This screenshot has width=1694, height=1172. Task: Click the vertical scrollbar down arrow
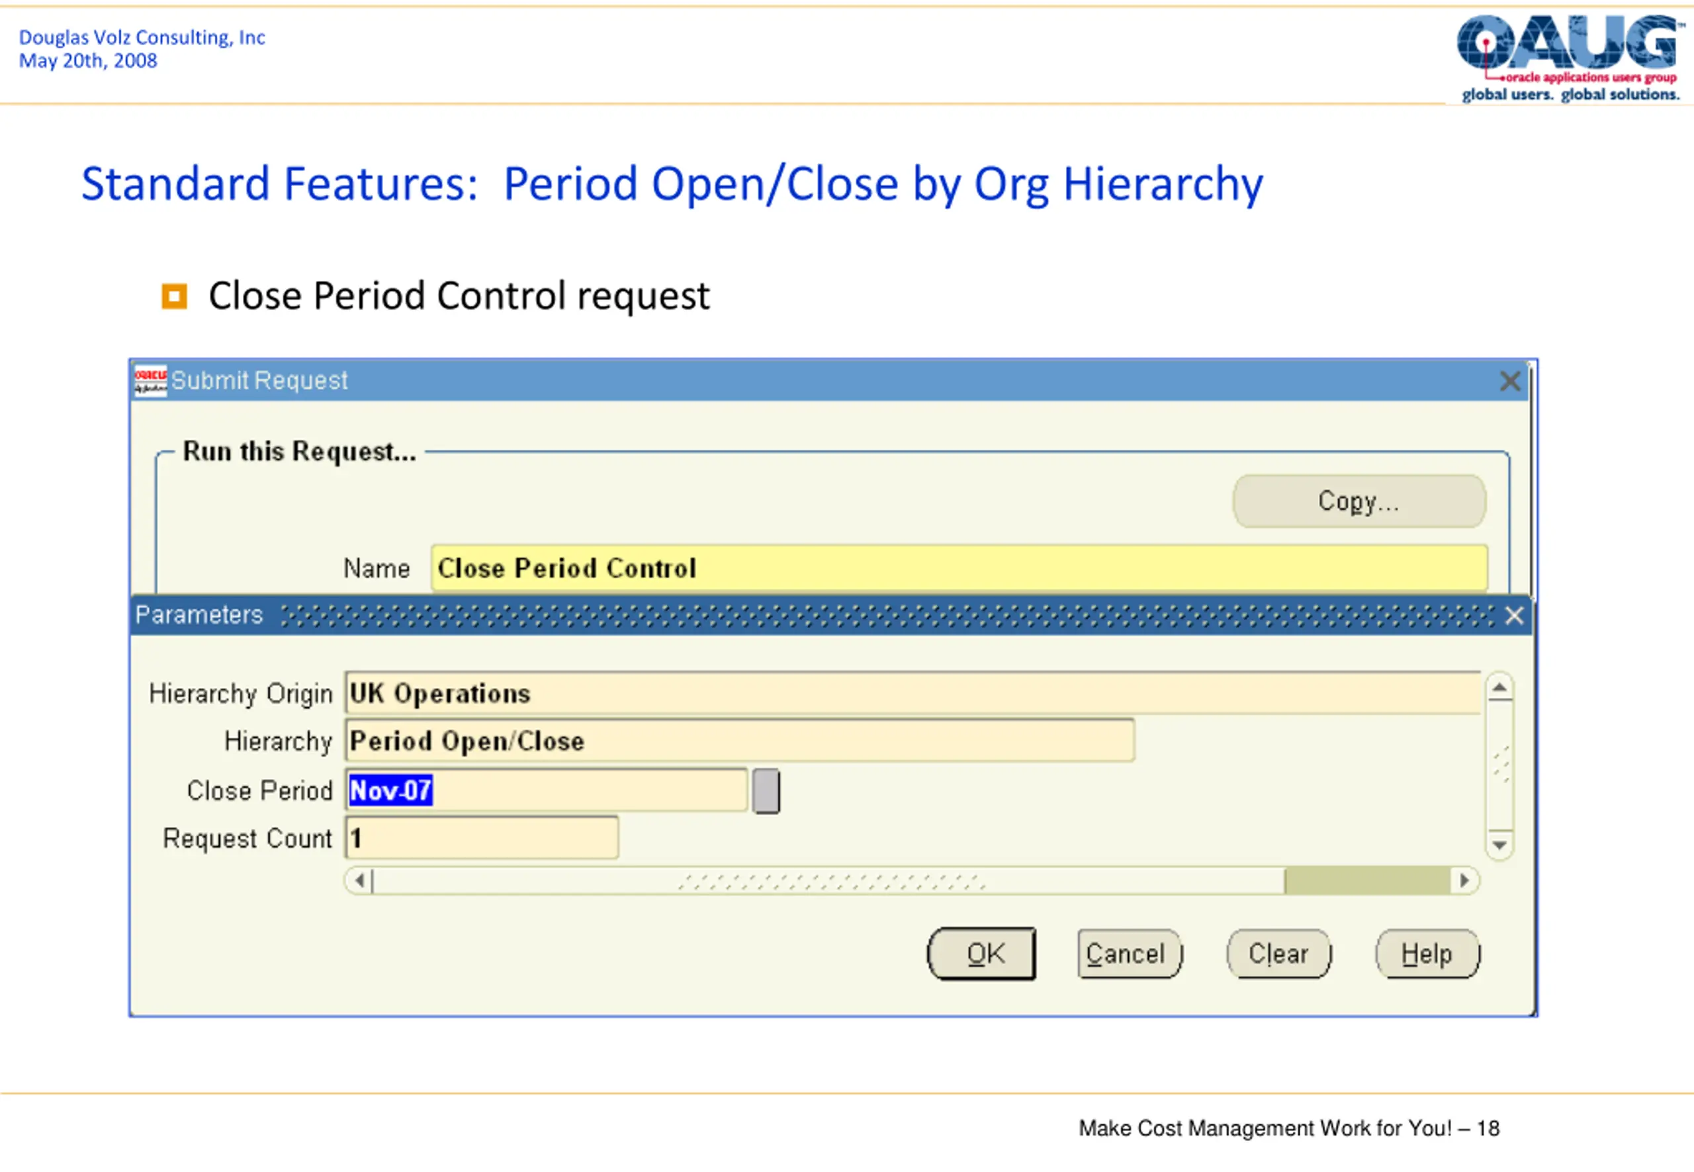click(x=1499, y=845)
